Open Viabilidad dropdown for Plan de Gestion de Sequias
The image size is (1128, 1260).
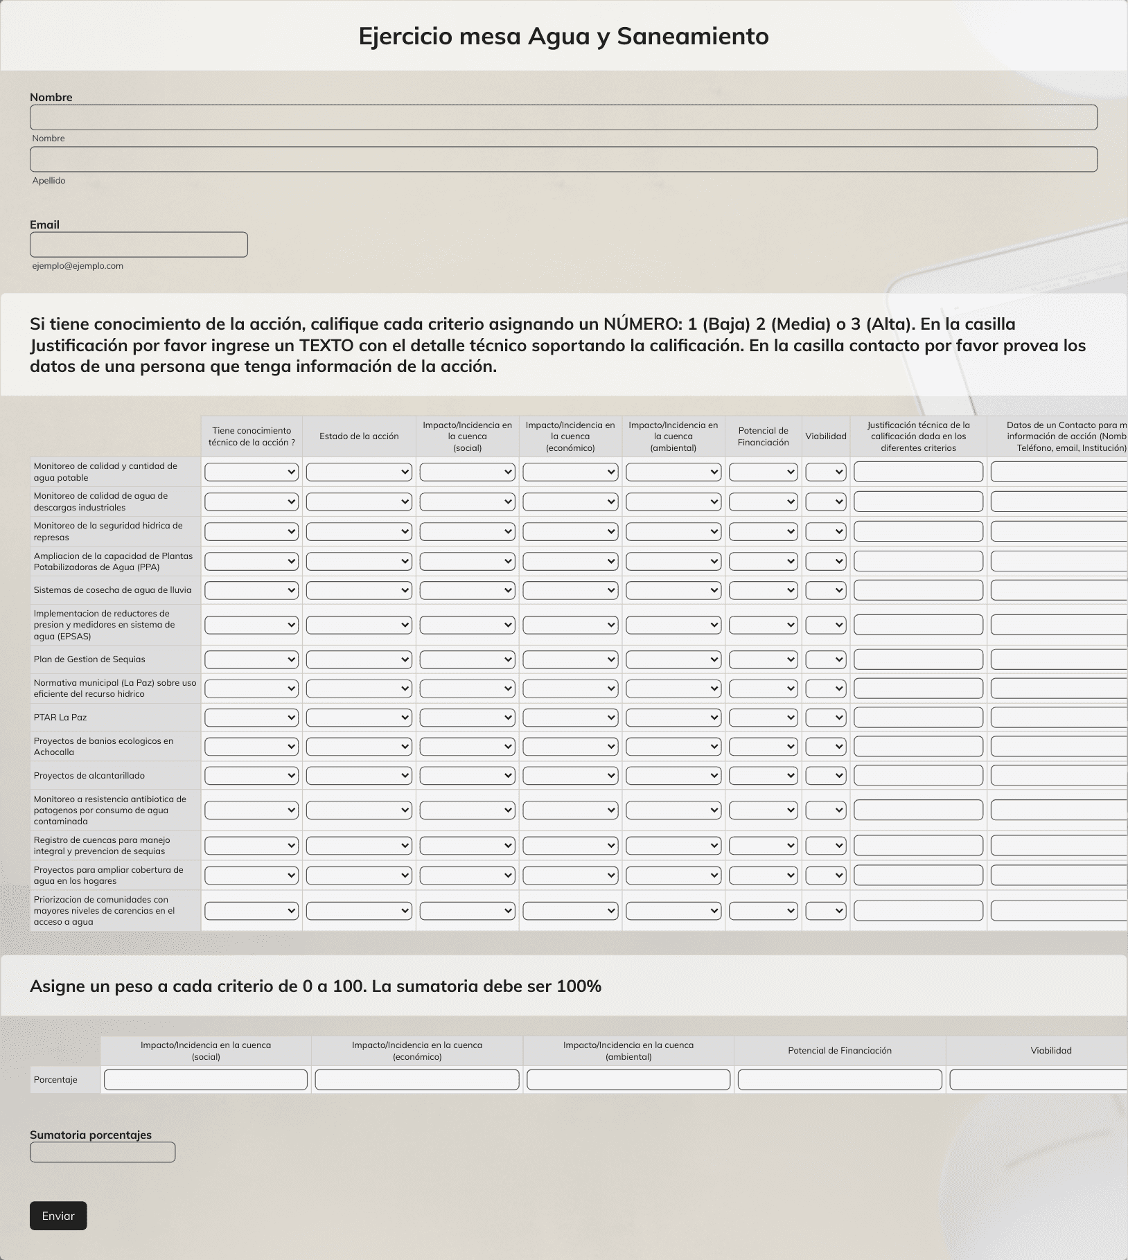pos(826,659)
